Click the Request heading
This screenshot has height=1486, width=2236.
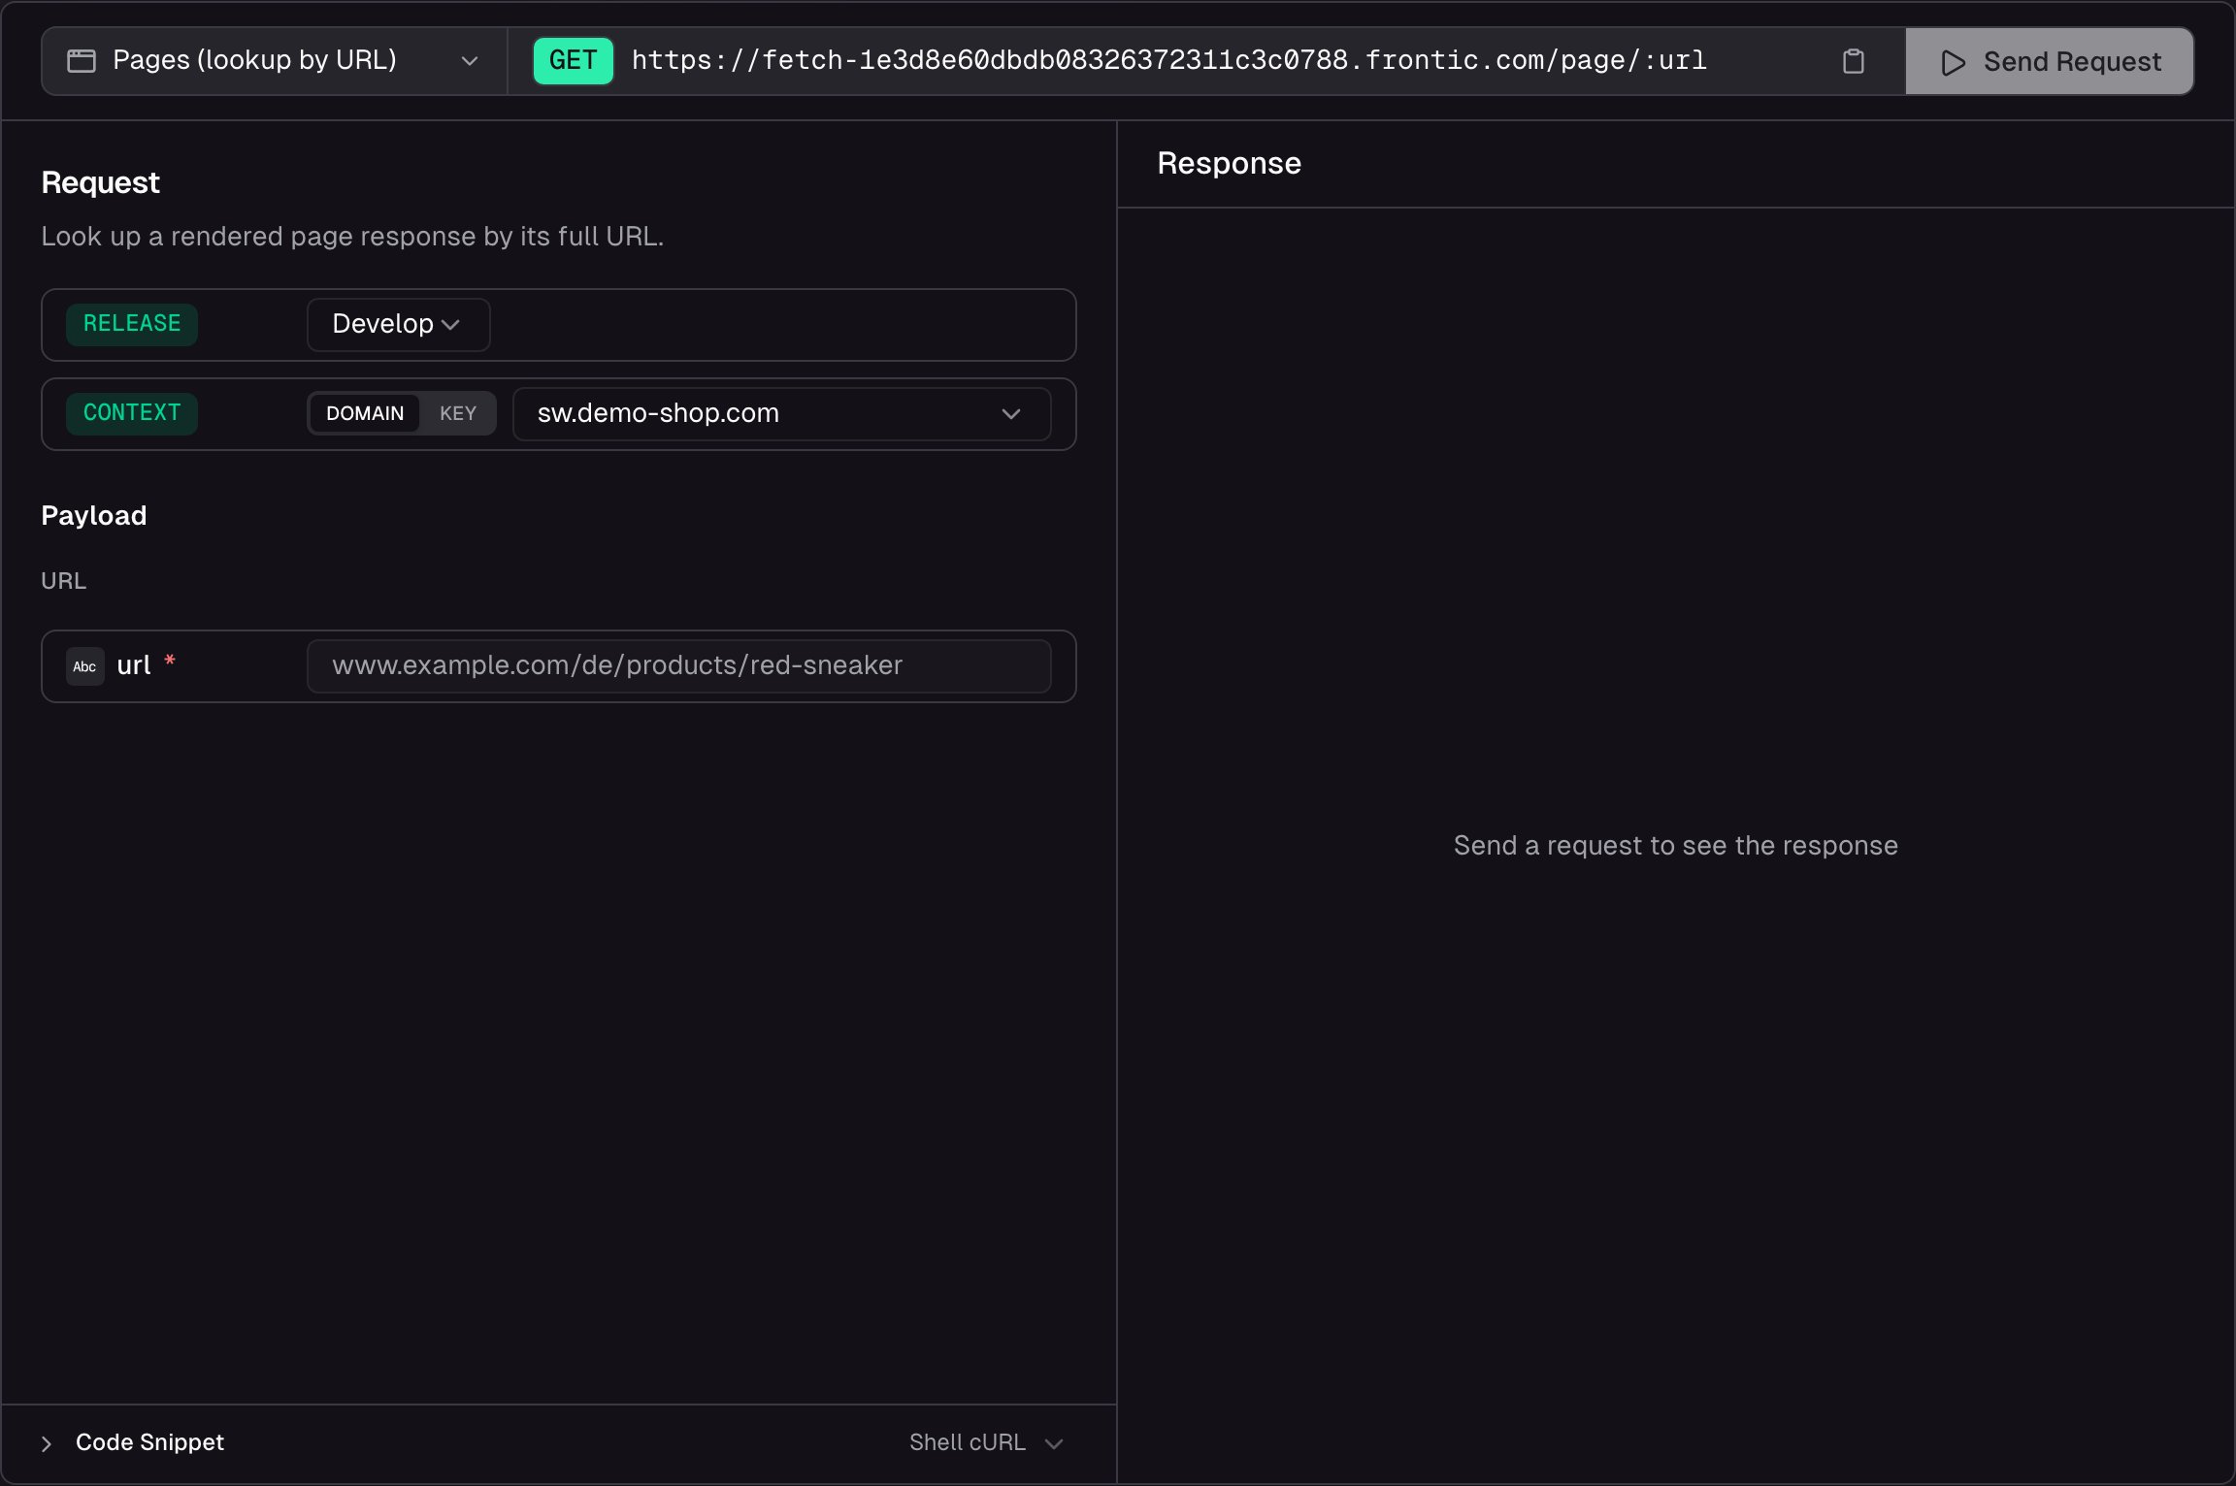[x=100, y=182]
